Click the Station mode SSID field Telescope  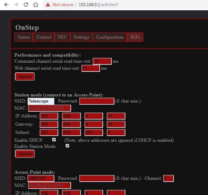[41, 101]
